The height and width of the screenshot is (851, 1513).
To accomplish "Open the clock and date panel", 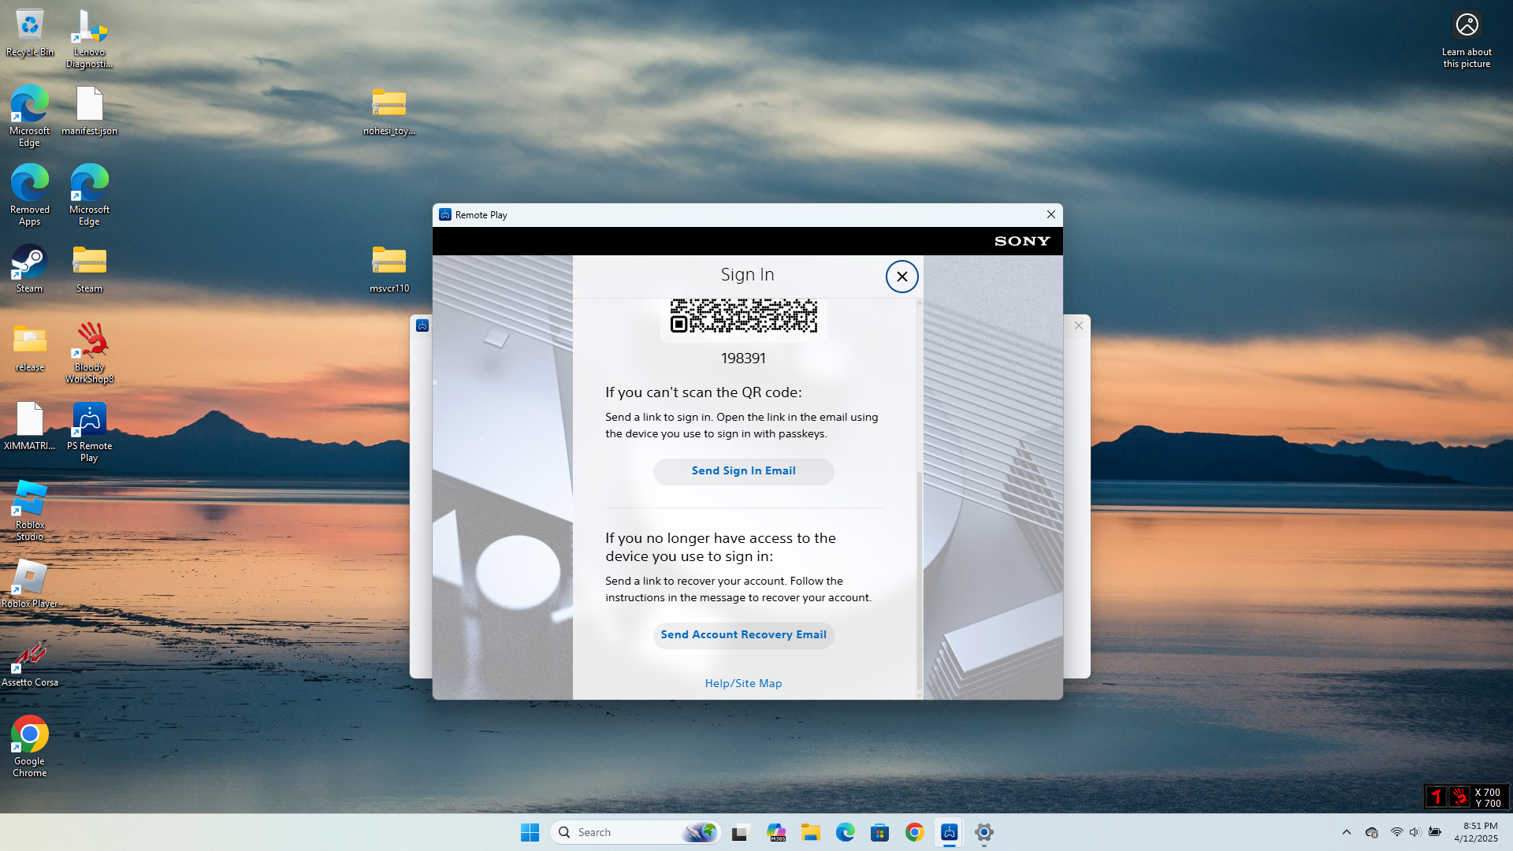I will 1475,832.
